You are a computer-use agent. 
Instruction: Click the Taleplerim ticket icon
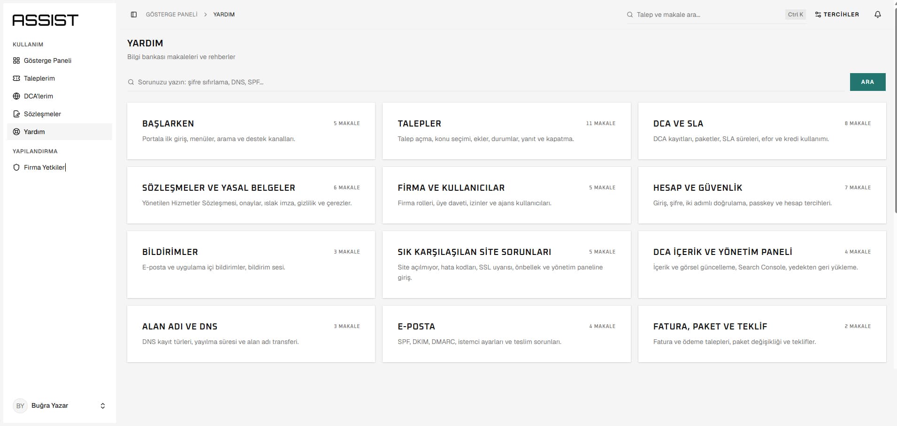click(x=16, y=78)
